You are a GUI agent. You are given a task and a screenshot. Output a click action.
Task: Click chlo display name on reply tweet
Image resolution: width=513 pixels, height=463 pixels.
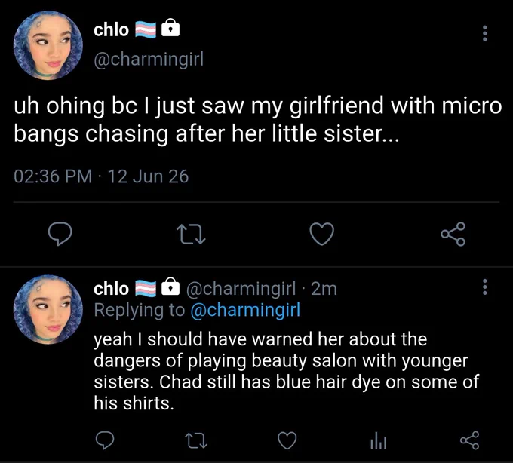pyautogui.click(x=111, y=289)
